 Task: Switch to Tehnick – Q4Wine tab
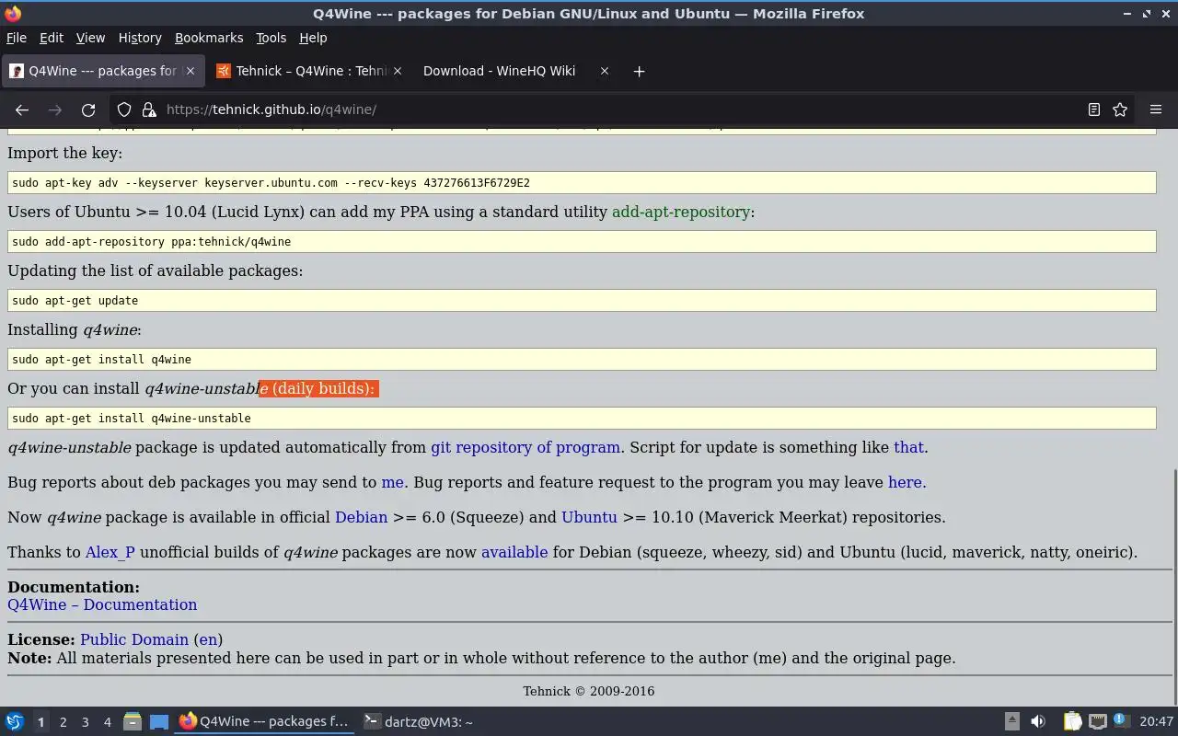click(311, 71)
